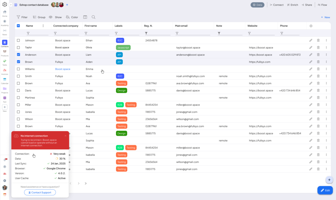Open the Calendar module in sidebar
This screenshot has width=336, height=200.
(5, 79)
